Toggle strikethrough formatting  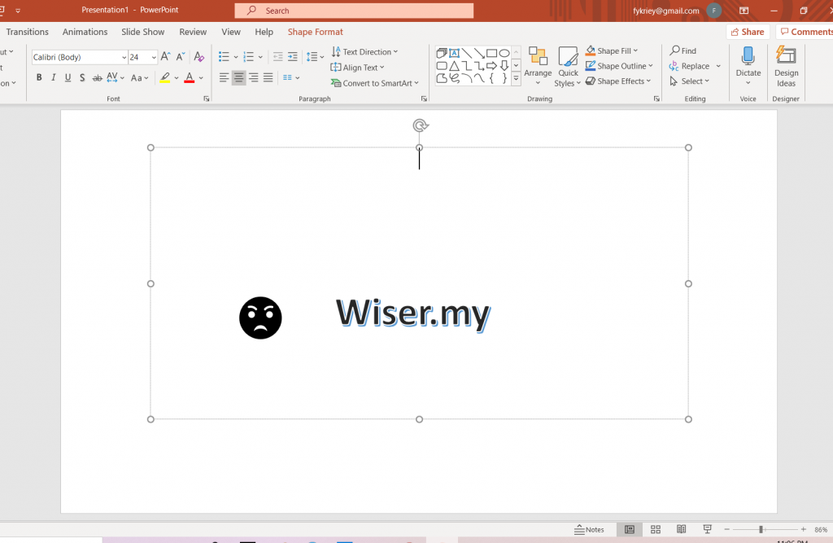tap(97, 77)
